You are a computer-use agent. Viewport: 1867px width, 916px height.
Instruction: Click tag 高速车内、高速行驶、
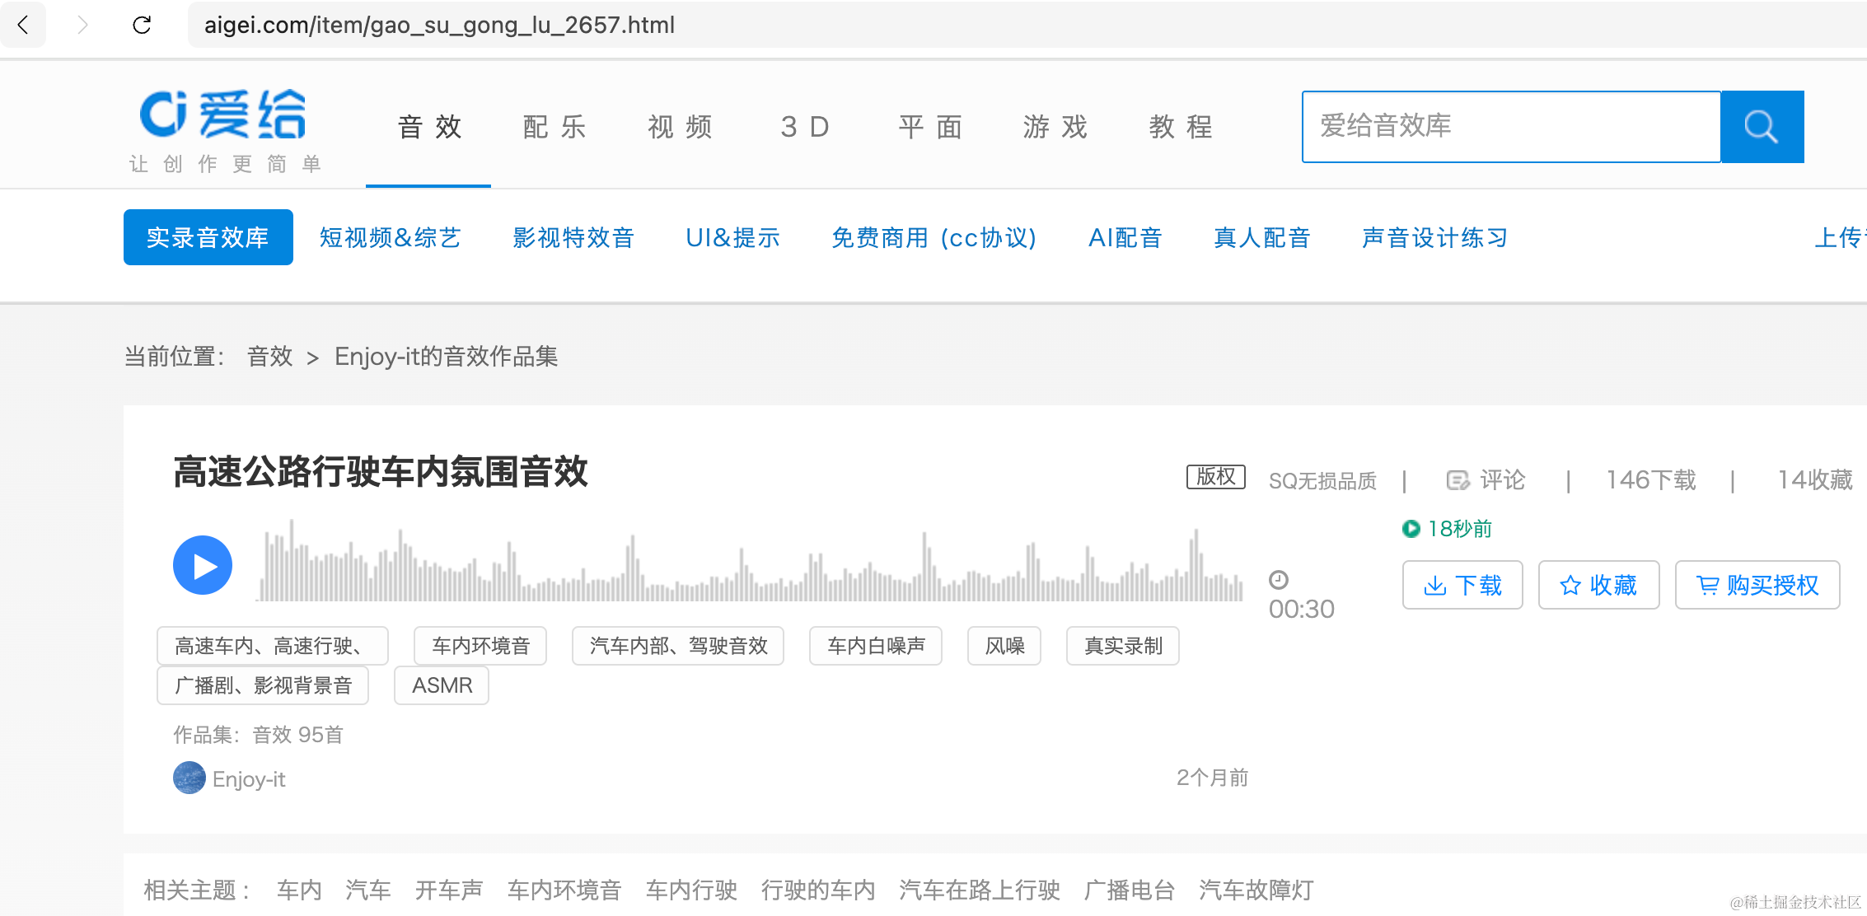coord(273,646)
